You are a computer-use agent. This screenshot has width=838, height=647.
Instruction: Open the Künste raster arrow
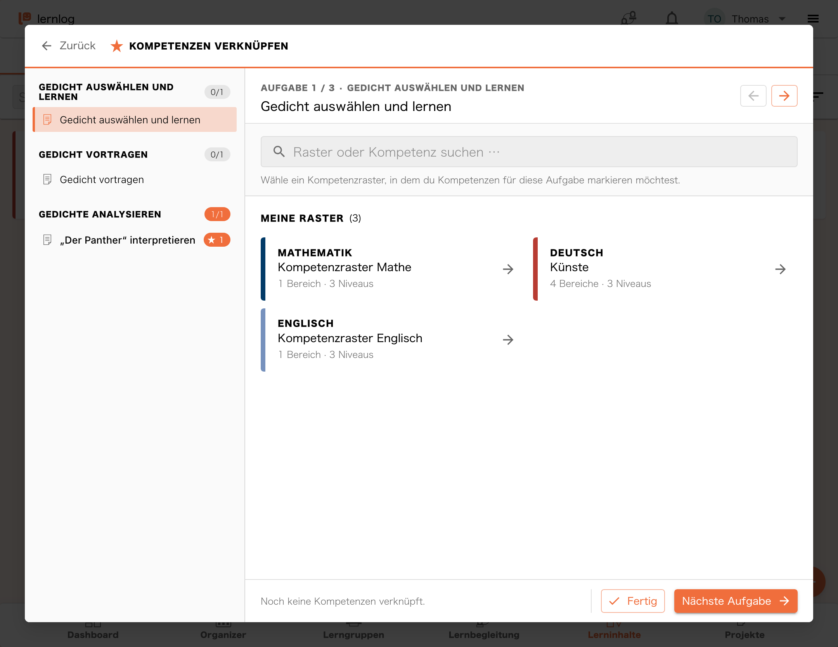tap(780, 269)
